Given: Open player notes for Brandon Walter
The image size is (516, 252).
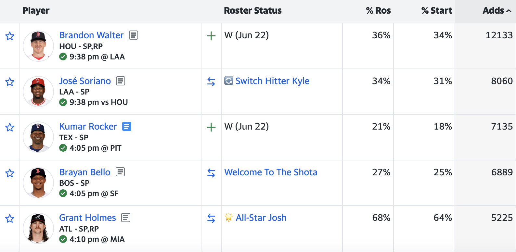Looking at the screenshot, I should (x=134, y=35).
